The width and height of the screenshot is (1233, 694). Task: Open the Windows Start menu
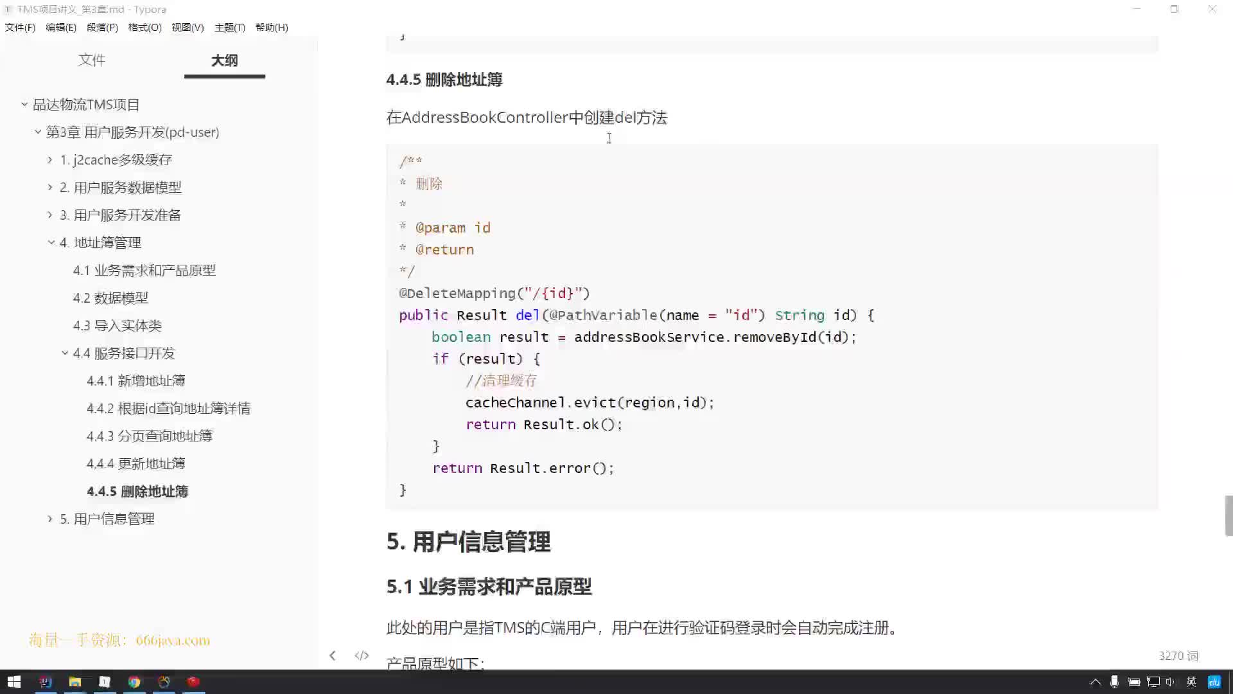[x=14, y=682]
